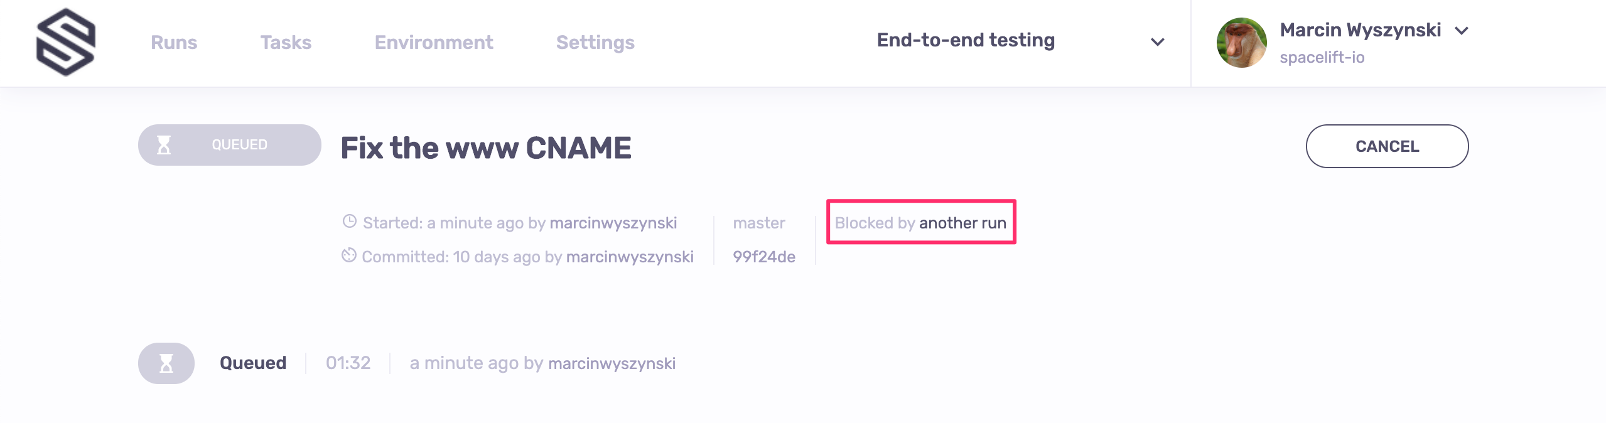
Task: Click the marcinwyszynski link in Started line
Action: pyautogui.click(x=613, y=223)
